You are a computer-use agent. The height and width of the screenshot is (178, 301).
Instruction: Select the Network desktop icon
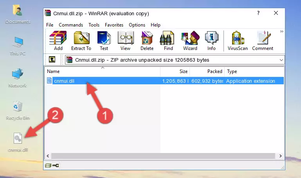point(18,78)
